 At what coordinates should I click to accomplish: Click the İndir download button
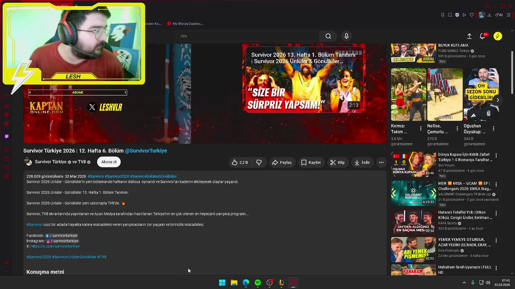tap(362, 163)
